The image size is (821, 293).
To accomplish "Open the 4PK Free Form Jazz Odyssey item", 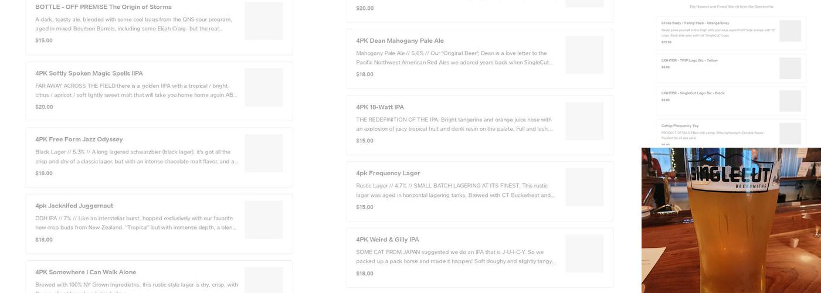I will point(79,139).
